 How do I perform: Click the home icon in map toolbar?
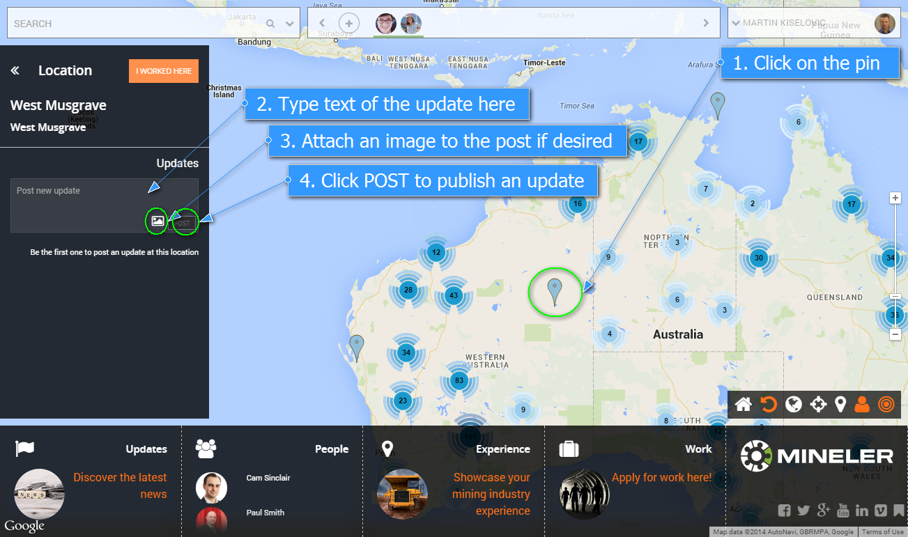743,404
